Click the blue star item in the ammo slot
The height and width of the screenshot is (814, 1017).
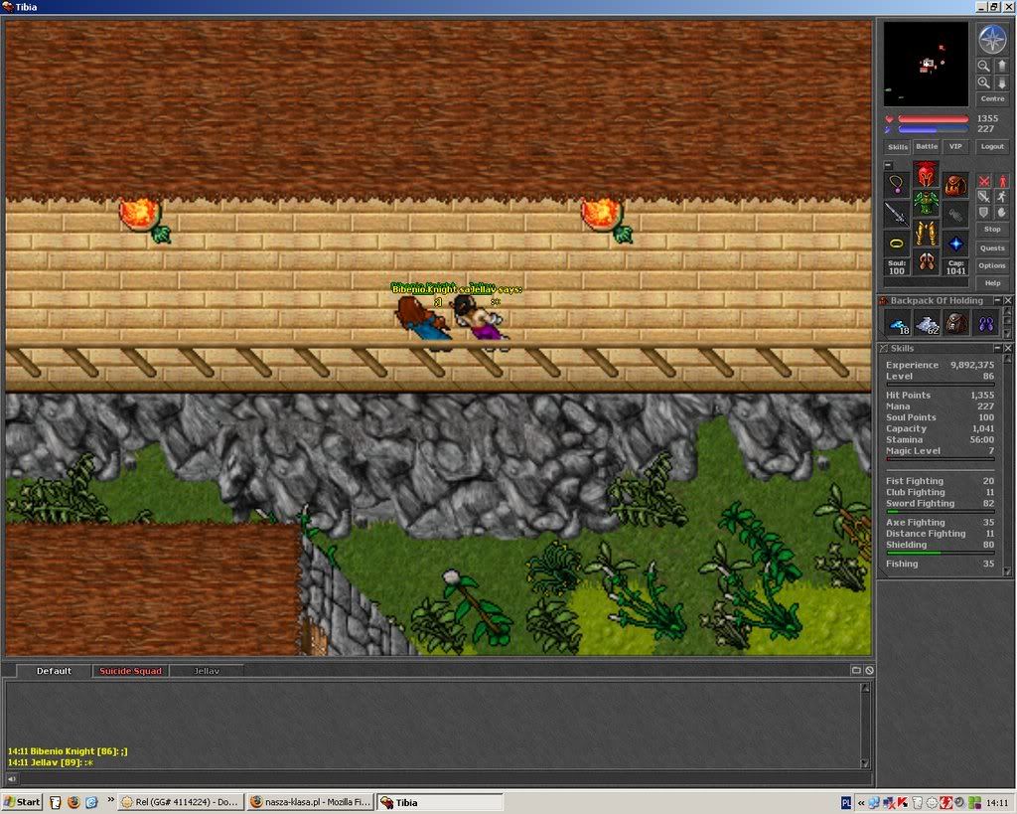pyautogui.click(x=955, y=244)
